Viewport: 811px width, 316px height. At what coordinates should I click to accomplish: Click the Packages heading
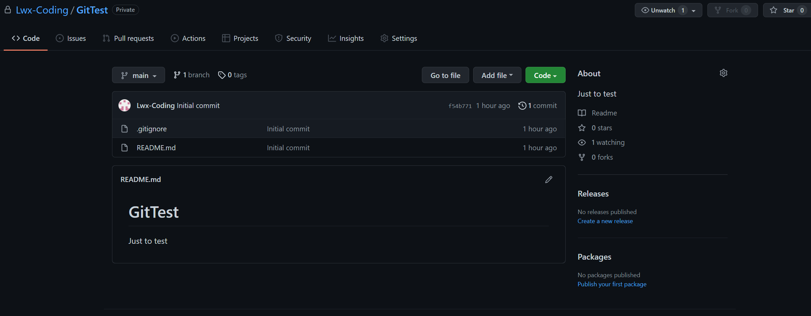tap(594, 257)
